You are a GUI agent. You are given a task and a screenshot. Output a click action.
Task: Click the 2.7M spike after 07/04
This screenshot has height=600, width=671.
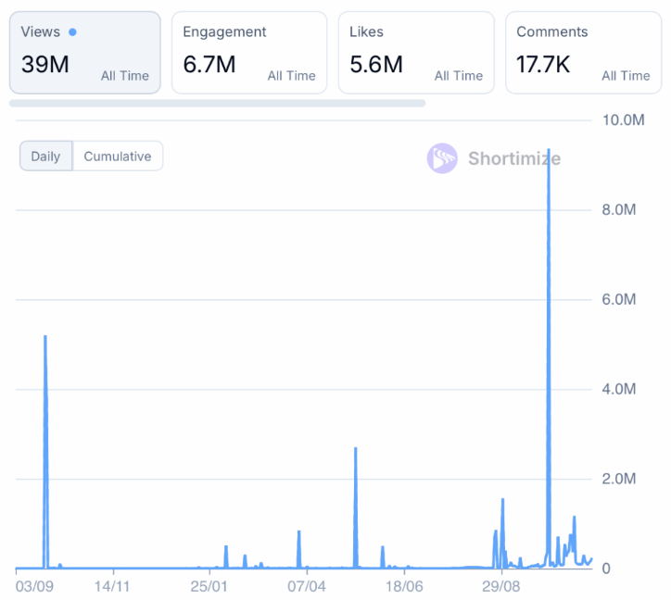click(355, 454)
